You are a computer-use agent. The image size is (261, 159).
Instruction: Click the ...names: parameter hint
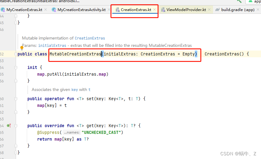tap(72, 132)
